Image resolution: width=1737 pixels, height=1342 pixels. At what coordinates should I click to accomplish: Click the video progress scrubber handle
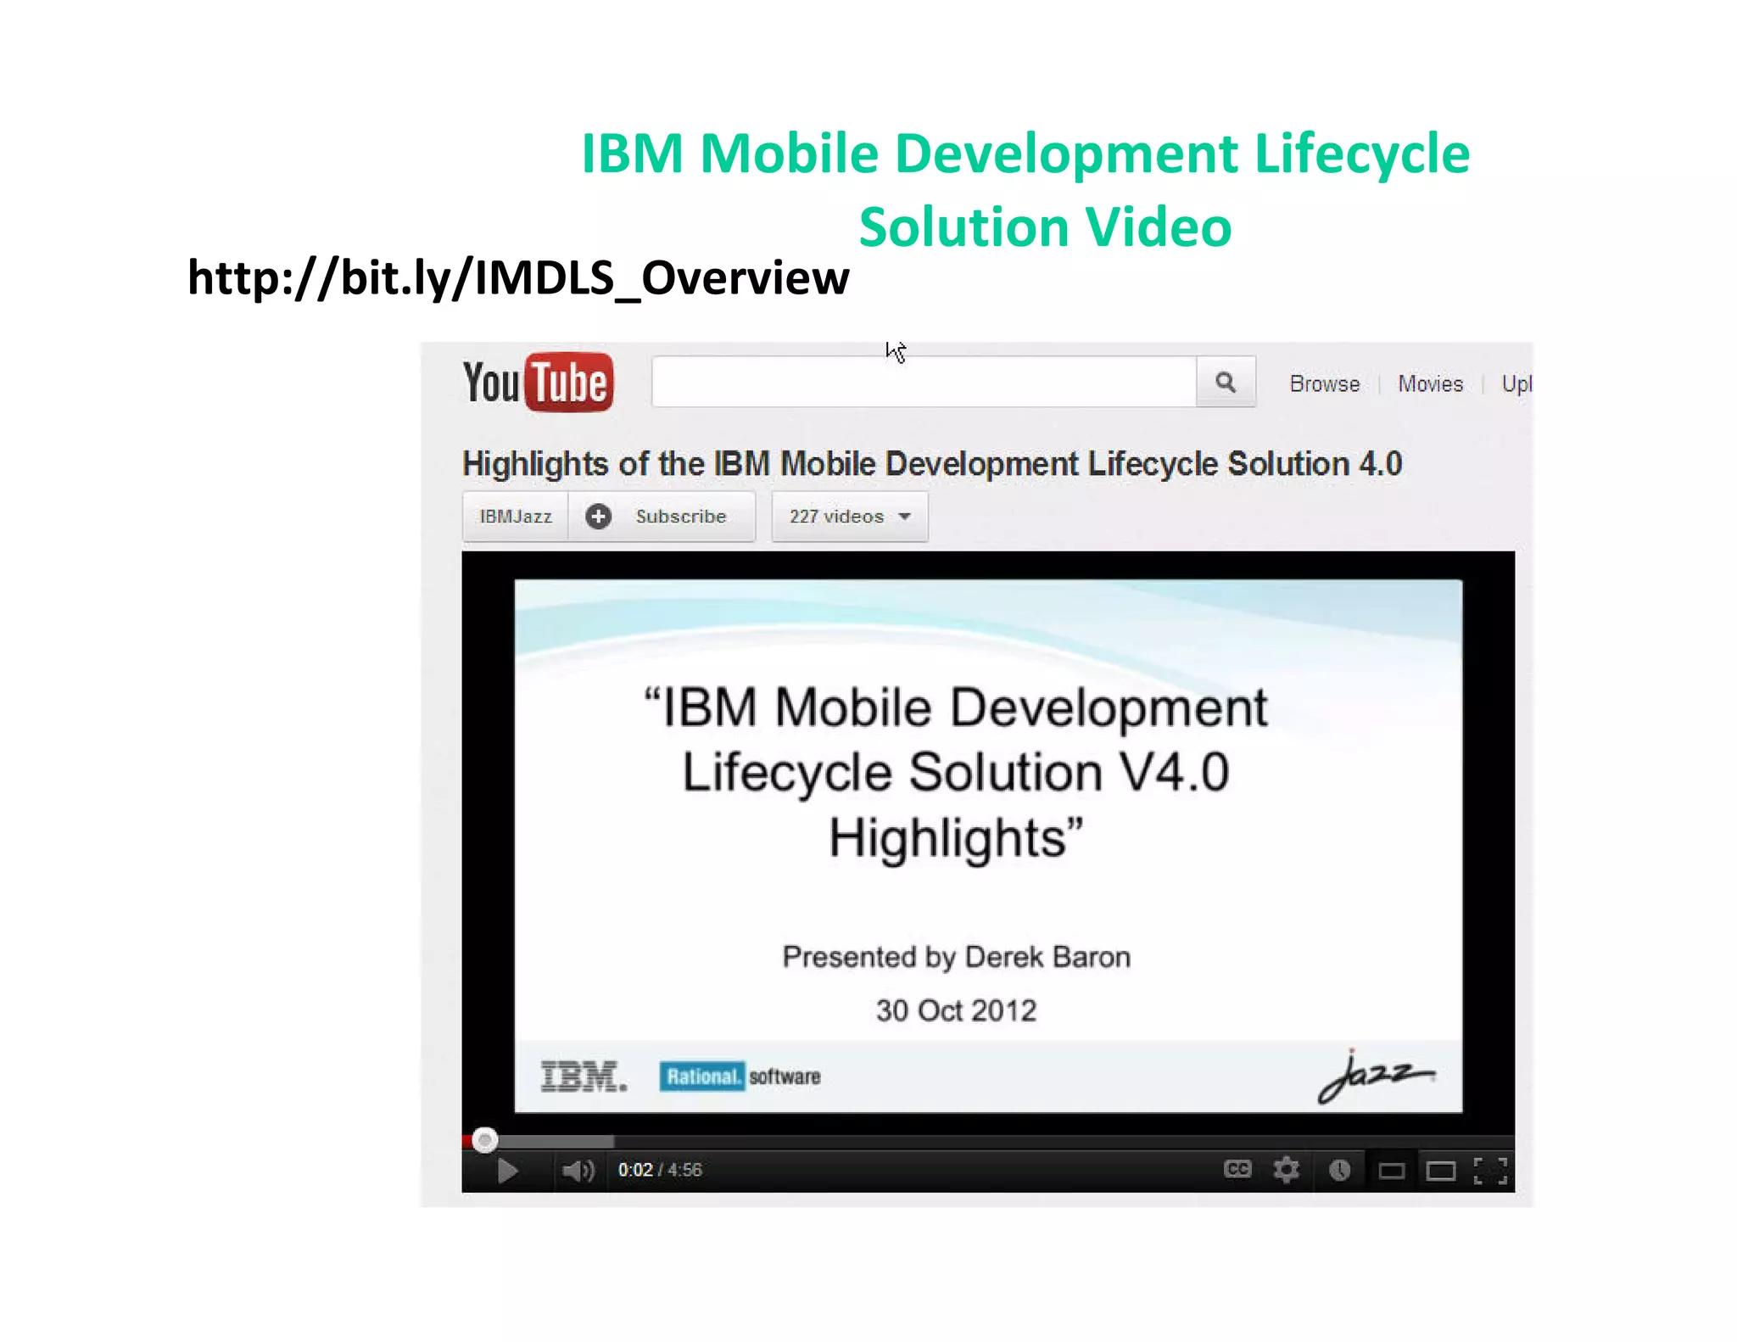[x=485, y=1140]
